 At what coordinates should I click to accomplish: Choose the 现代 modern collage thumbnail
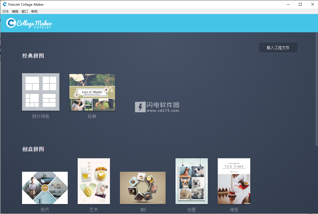click(x=45, y=188)
